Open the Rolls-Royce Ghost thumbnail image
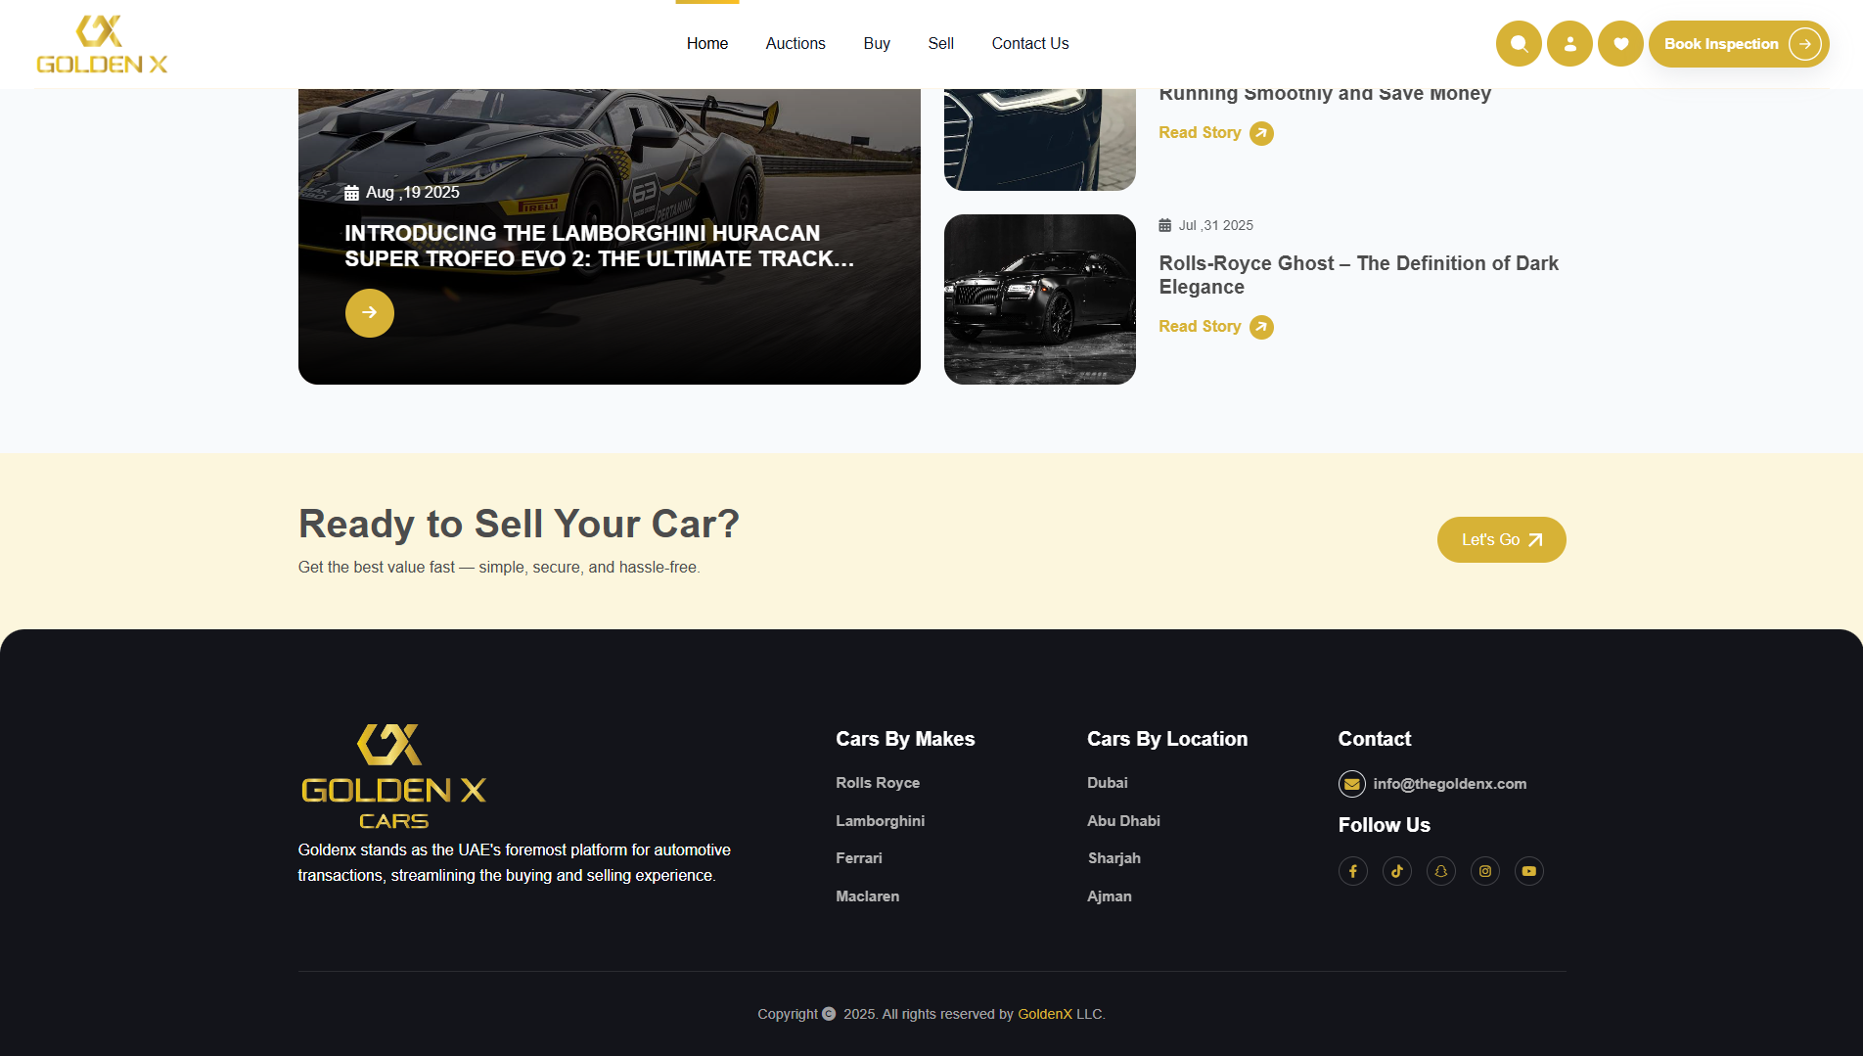The width and height of the screenshot is (1863, 1056). [1040, 299]
